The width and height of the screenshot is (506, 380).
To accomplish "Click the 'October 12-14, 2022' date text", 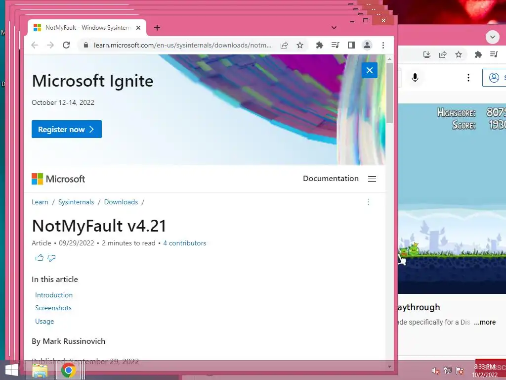I will (x=63, y=102).
